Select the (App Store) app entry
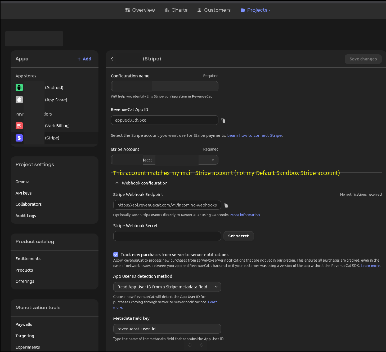 pyautogui.click(x=55, y=100)
